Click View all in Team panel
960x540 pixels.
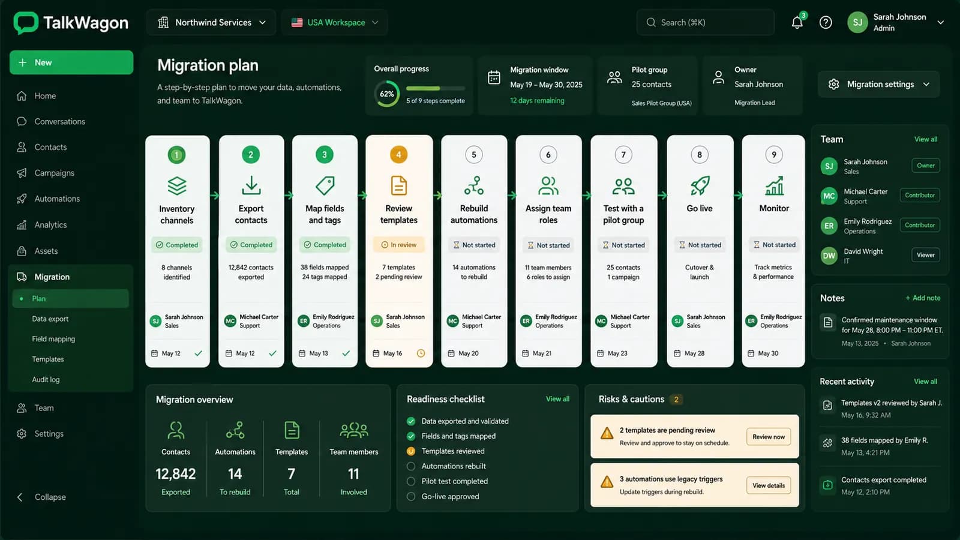(x=926, y=139)
